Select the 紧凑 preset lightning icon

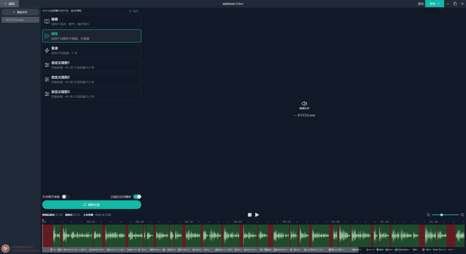[x=47, y=51]
